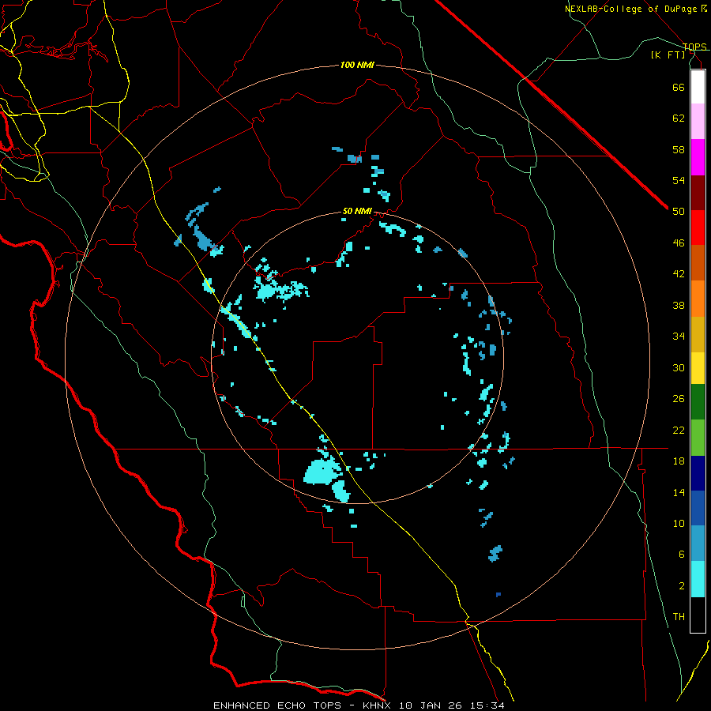Click the yellow 34 kft legend swatch
711x711 pixels.
point(698,368)
